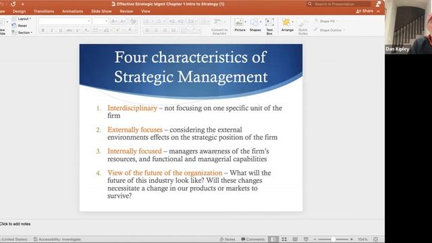Image resolution: width=432 pixels, height=243 pixels.
Task: Click to add notes area
Action: point(15,224)
